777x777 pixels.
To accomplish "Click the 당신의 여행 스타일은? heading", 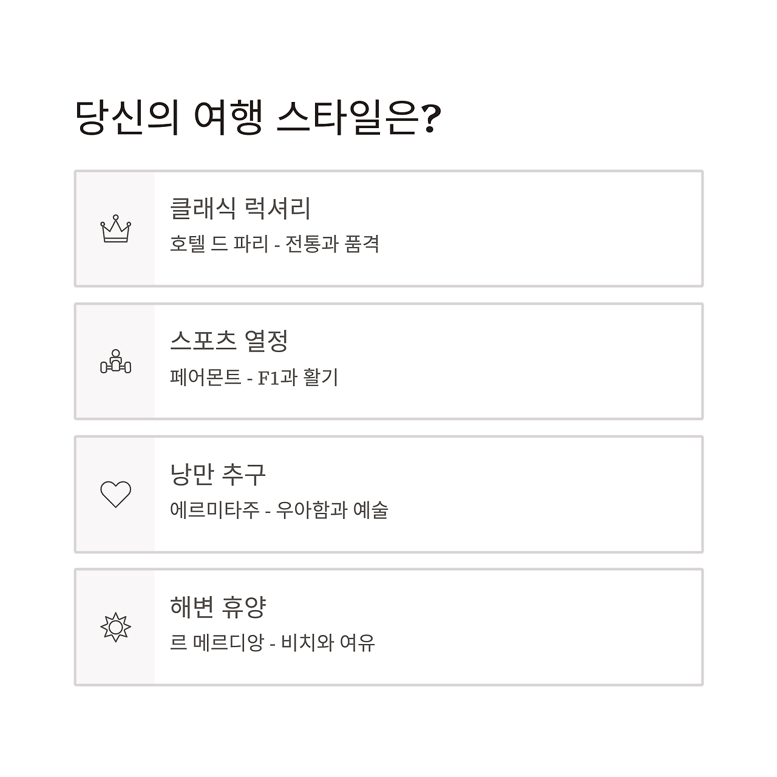I will 257,117.
